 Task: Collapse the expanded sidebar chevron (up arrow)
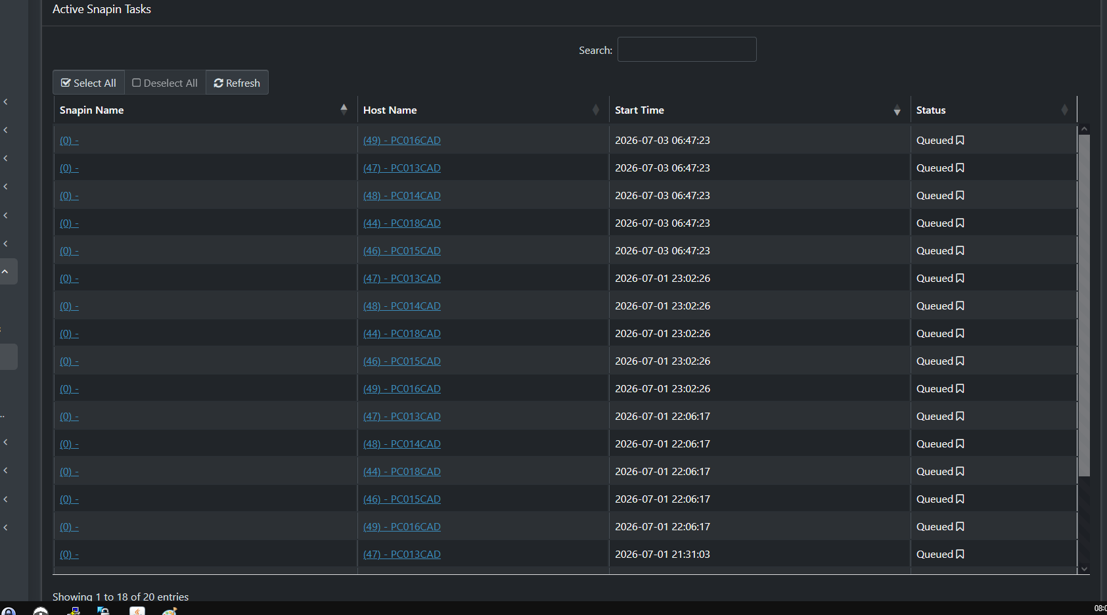(5, 271)
